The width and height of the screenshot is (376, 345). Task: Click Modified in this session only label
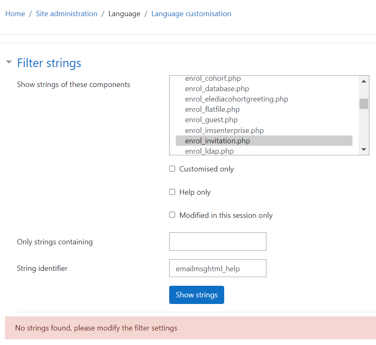coord(226,215)
